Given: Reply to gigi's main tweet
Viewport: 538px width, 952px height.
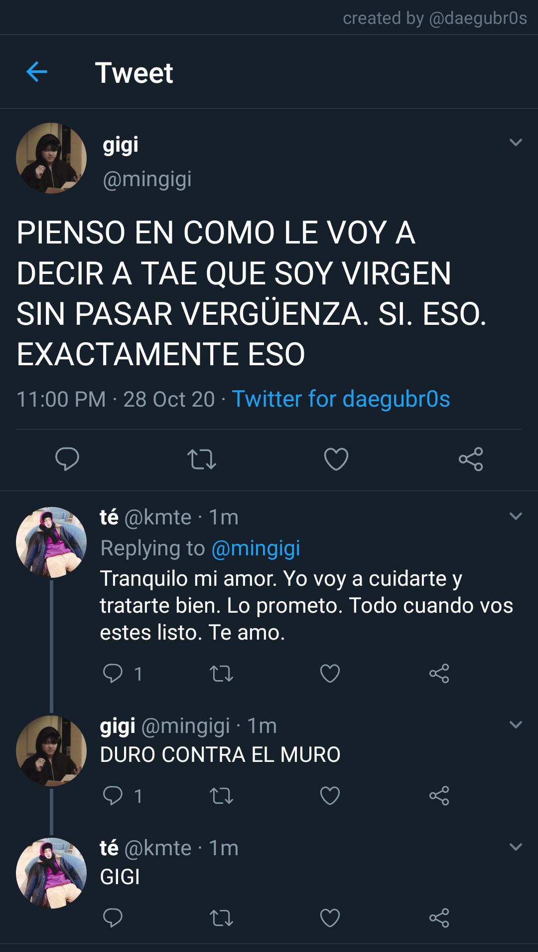Looking at the screenshot, I should tap(67, 459).
